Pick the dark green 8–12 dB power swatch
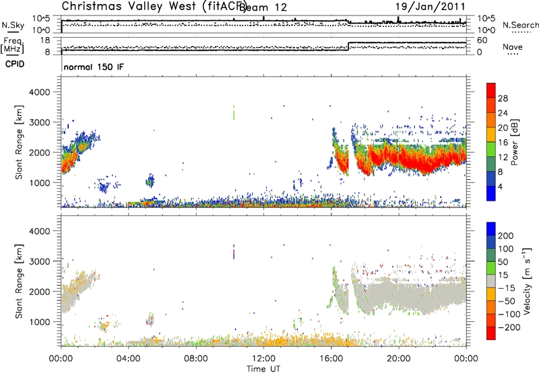The width and height of the screenshot is (539, 373). [x=491, y=164]
